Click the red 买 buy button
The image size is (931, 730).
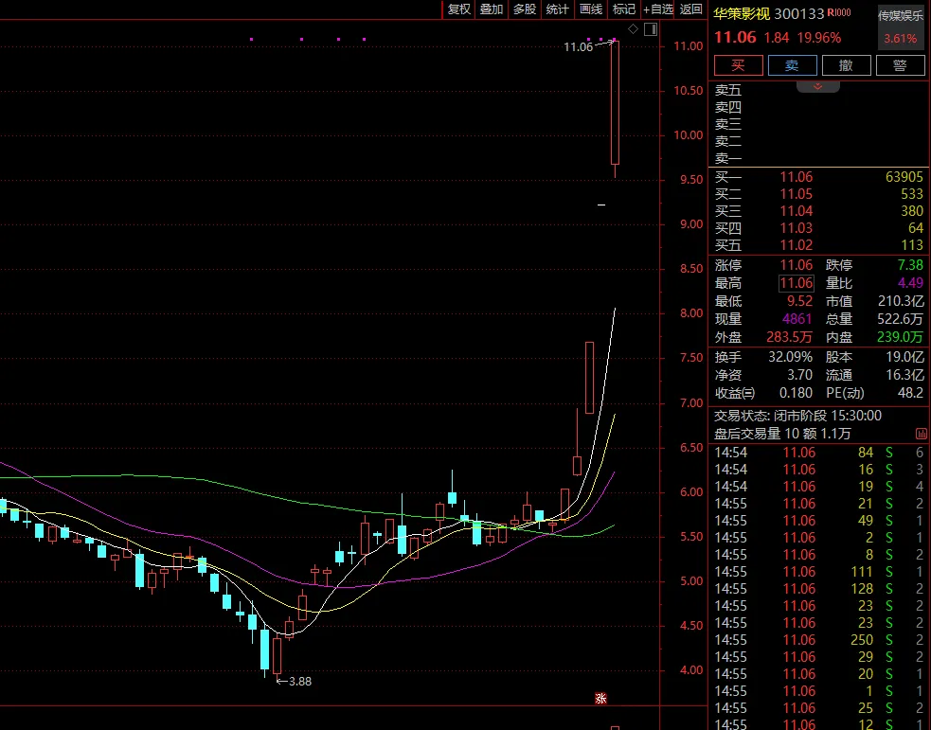739,65
